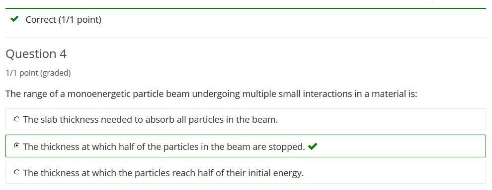This screenshot has width=492, height=190.
Task: Click the green checkmark beside Correct status
Action: point(14,19)
